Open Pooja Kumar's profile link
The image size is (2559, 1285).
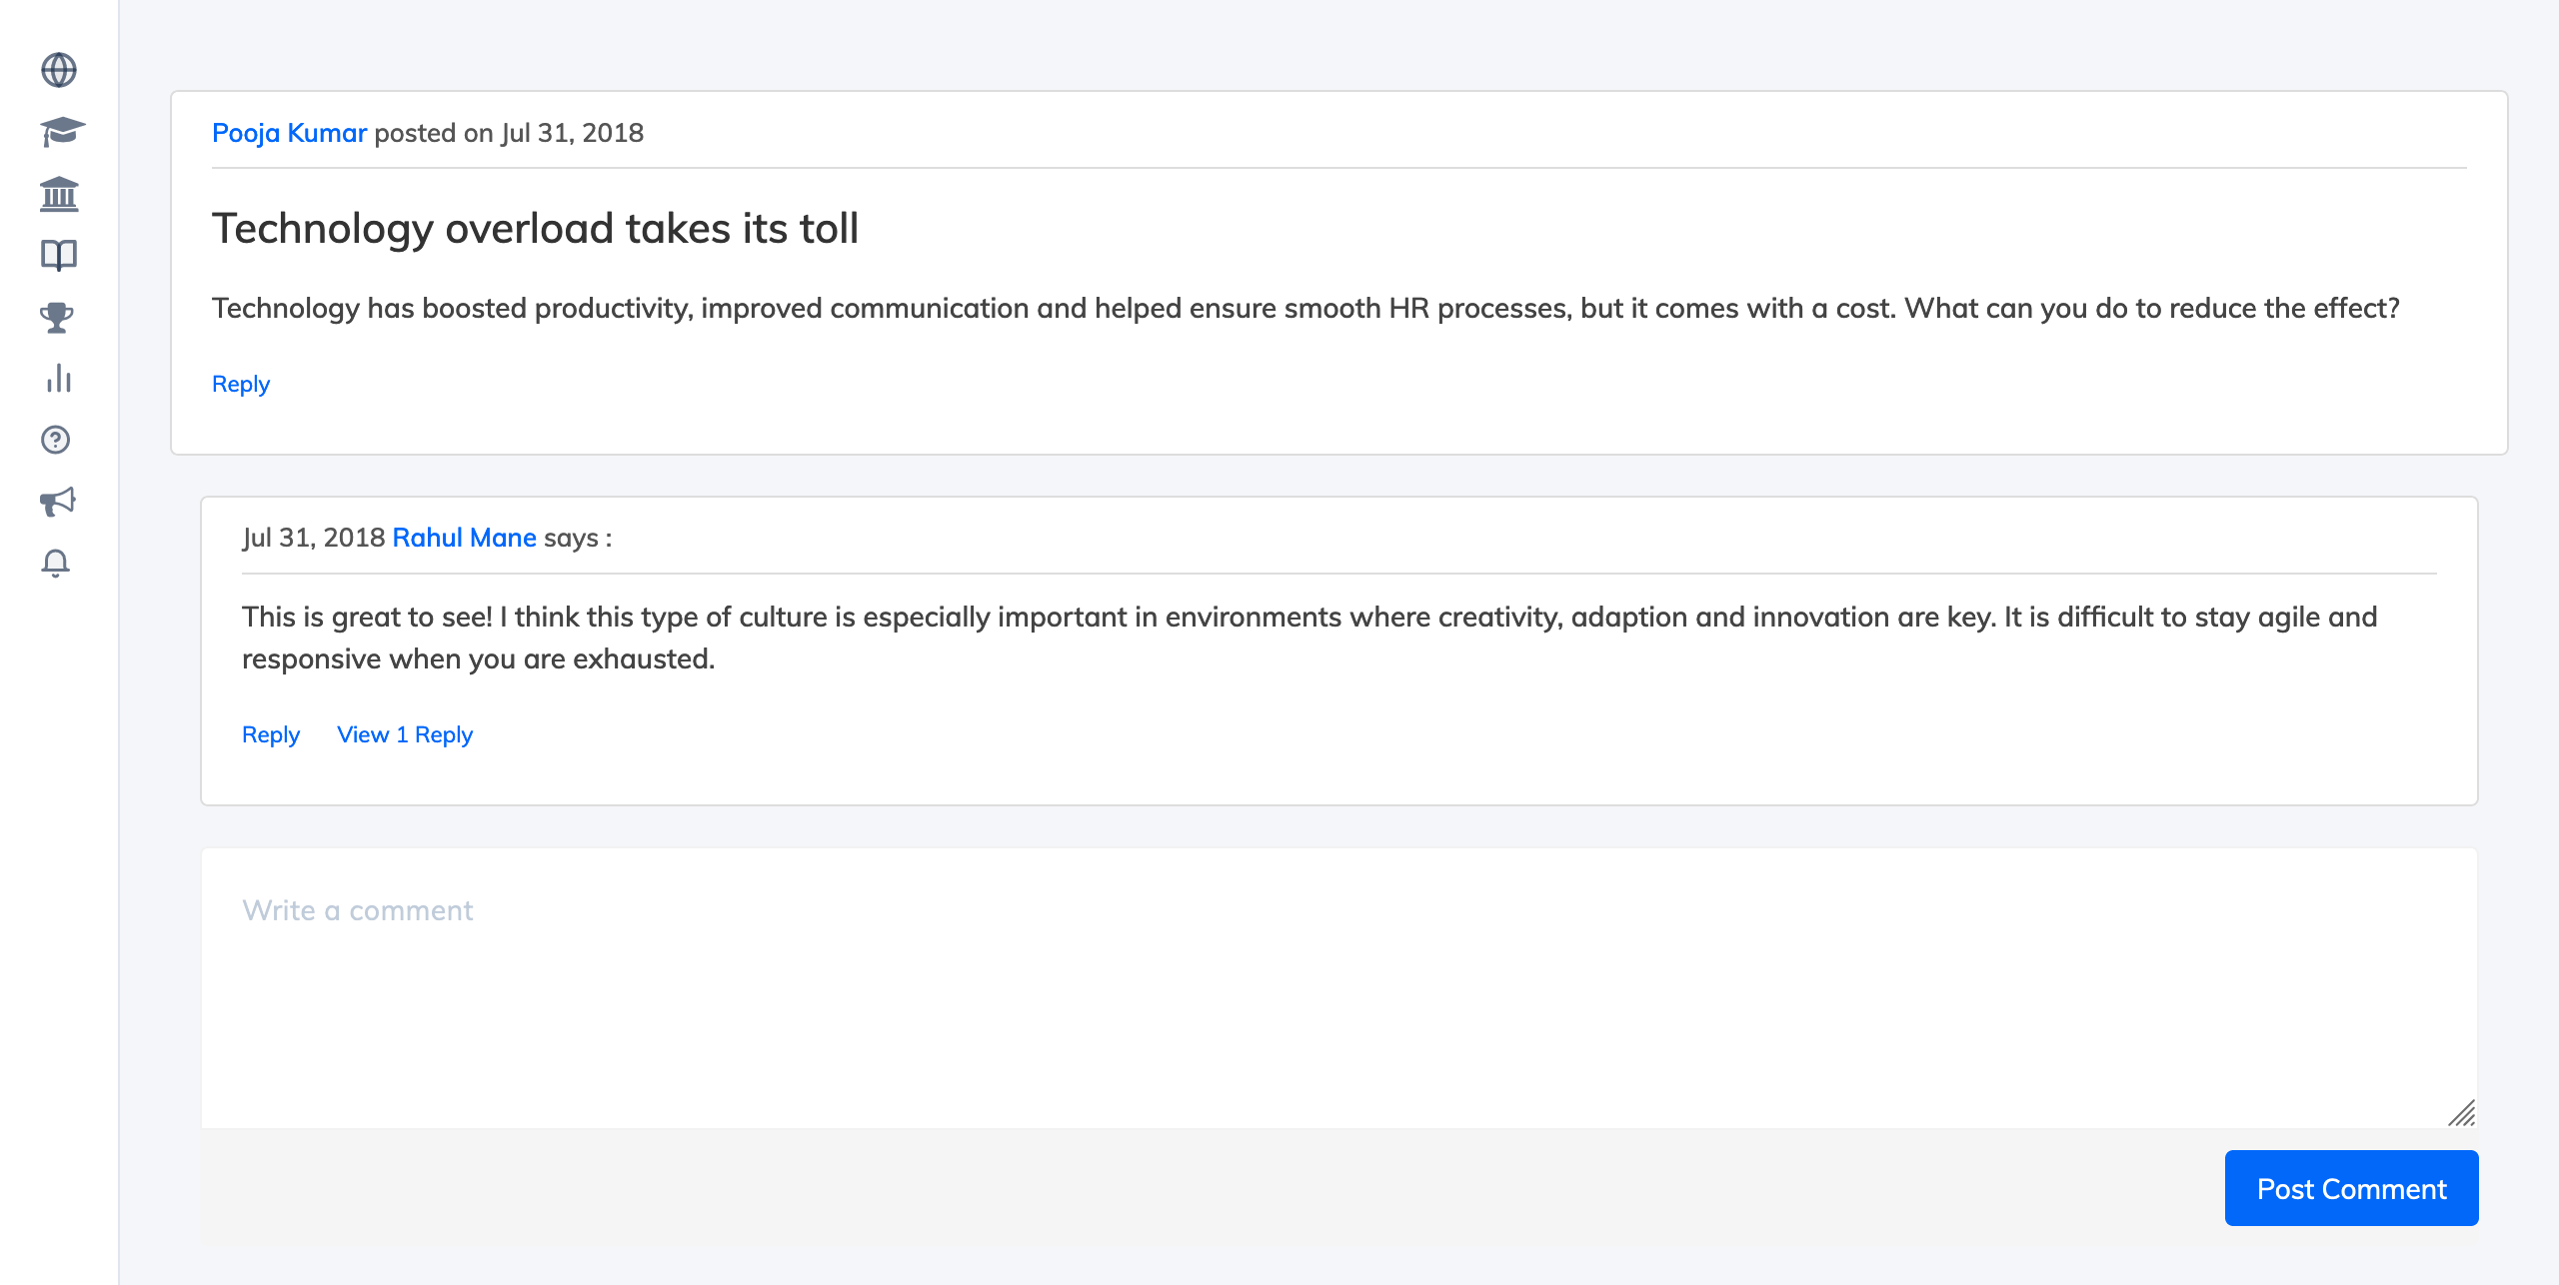tap(289, 133)
